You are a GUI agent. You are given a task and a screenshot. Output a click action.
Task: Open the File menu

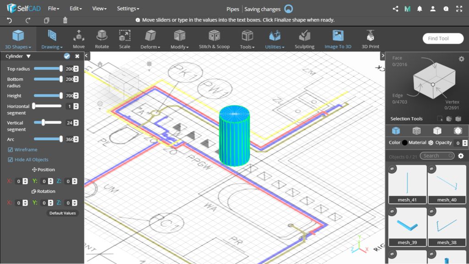coord(54,9)
